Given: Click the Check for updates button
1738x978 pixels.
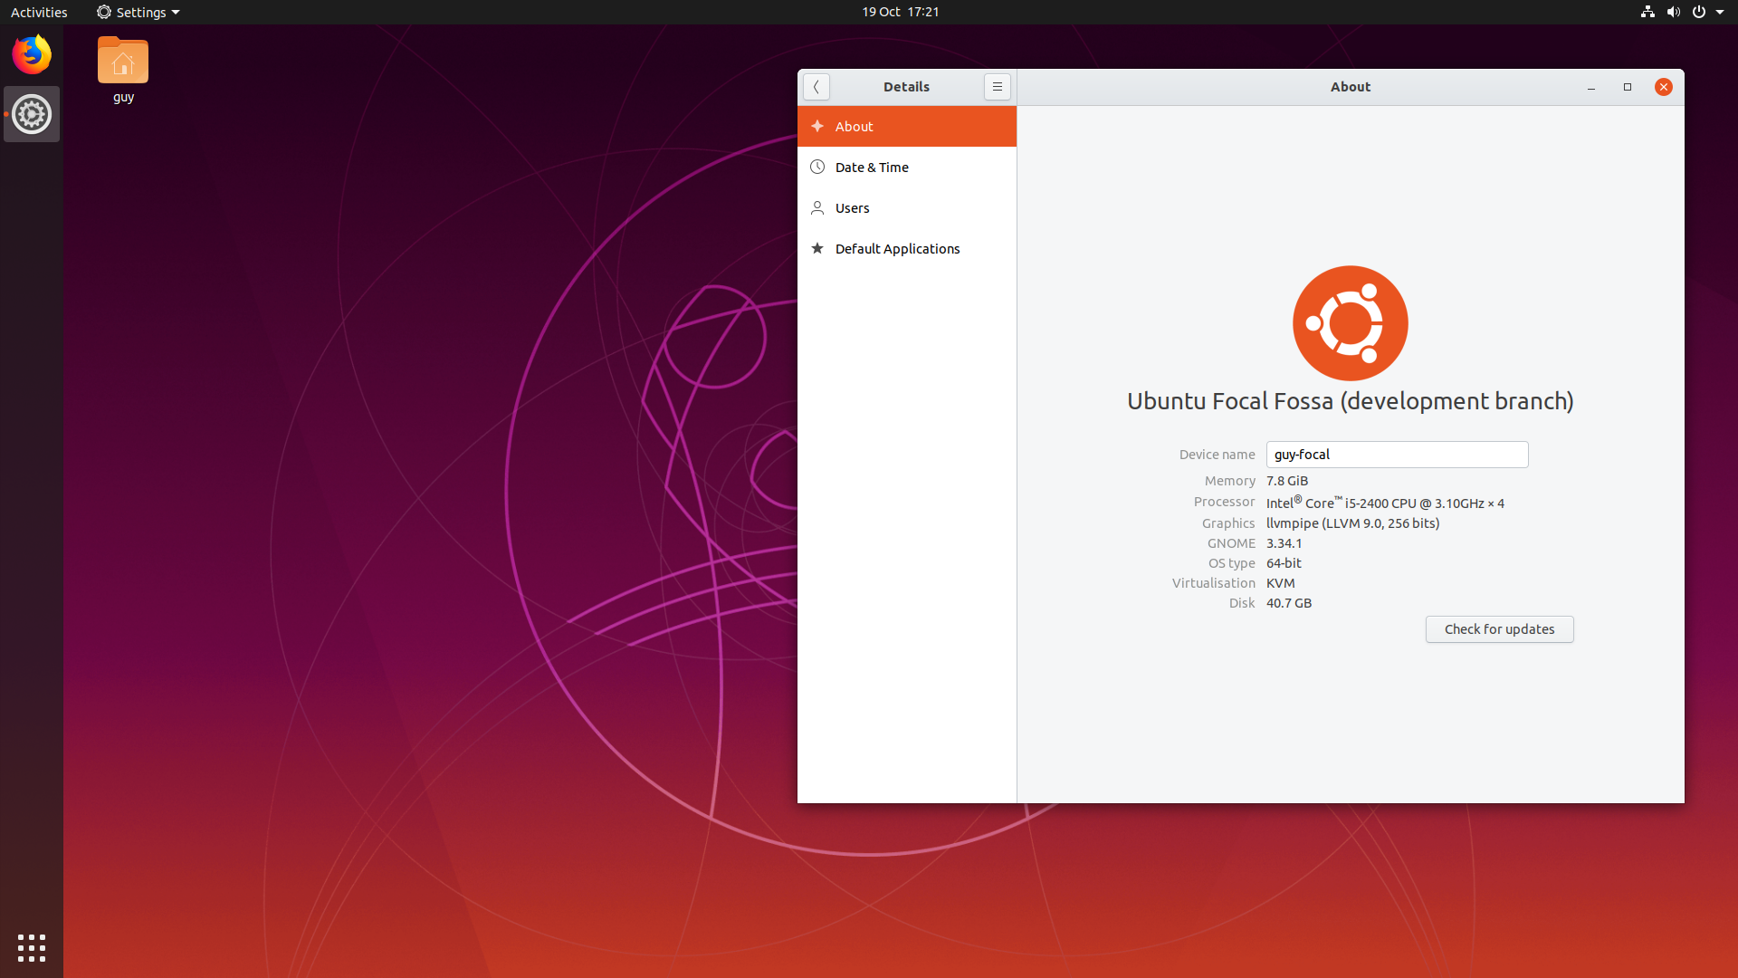Looking at the screenshot, I should coord(1499,628).
